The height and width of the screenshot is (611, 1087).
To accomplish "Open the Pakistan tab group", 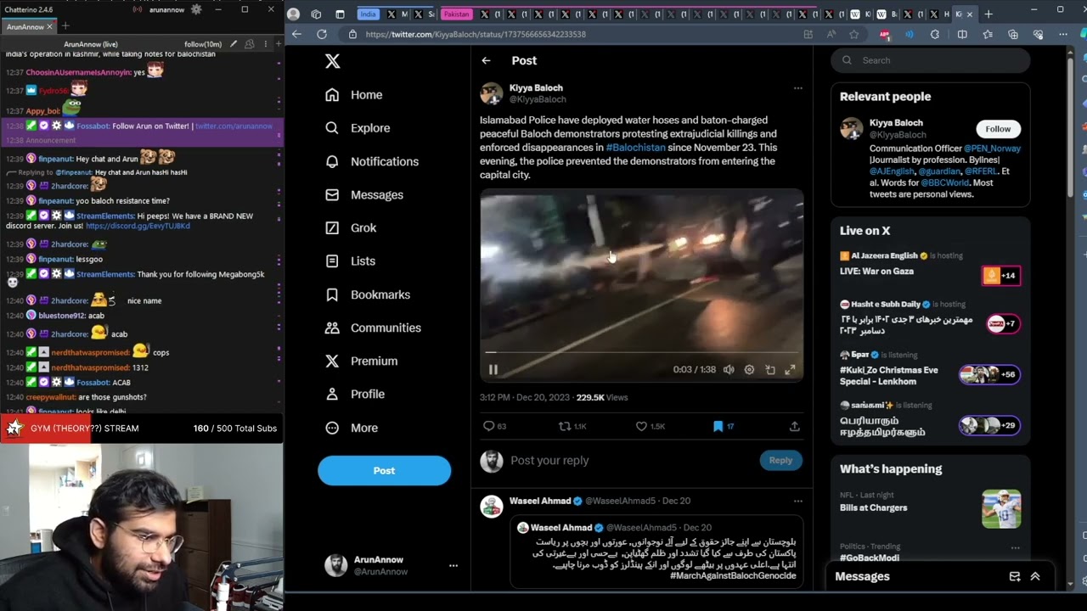I will tap(456, 14).
